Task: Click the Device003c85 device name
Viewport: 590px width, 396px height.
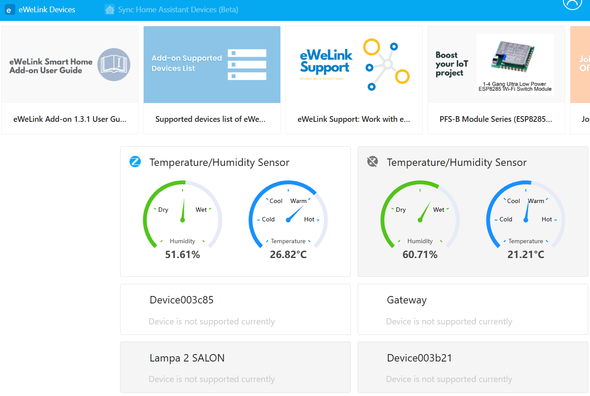Action: point(182,300)
